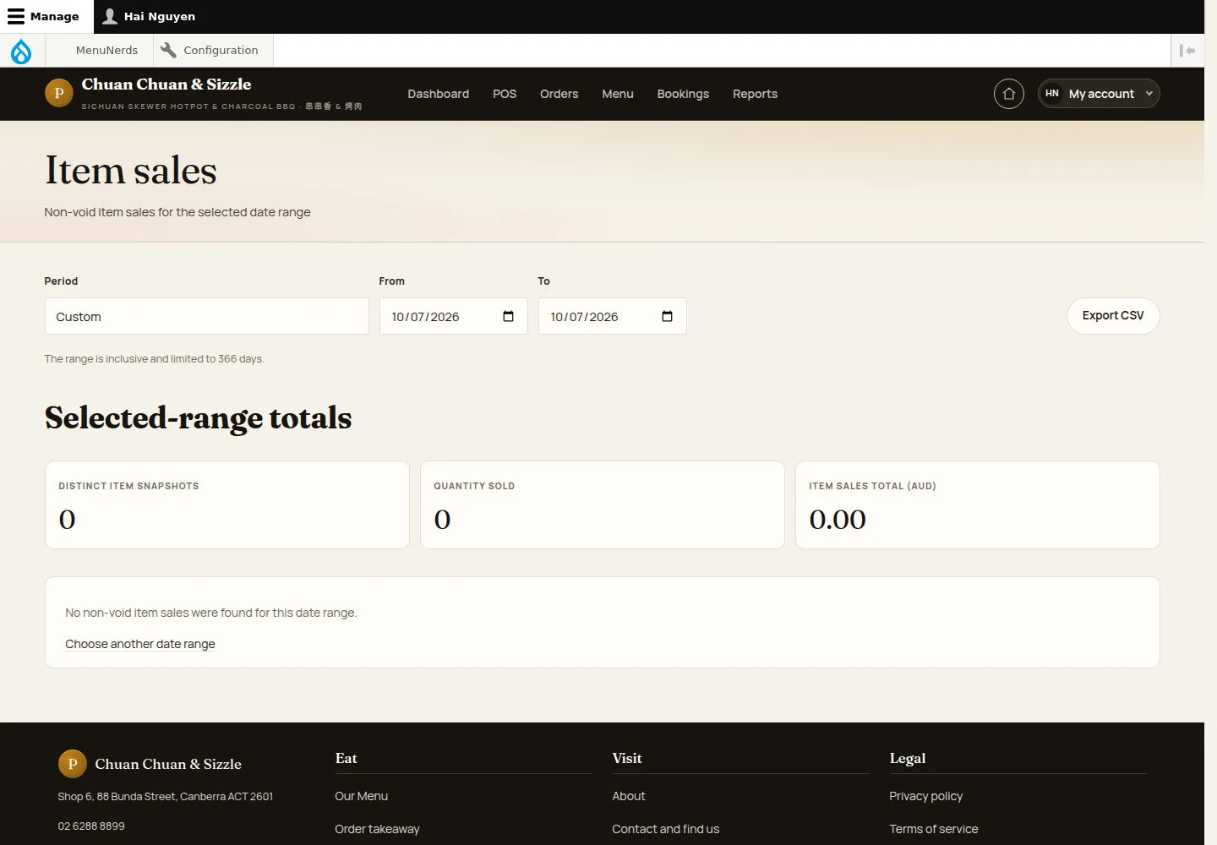
Task: Click the gold P logo in header
Action: (58, 93)
